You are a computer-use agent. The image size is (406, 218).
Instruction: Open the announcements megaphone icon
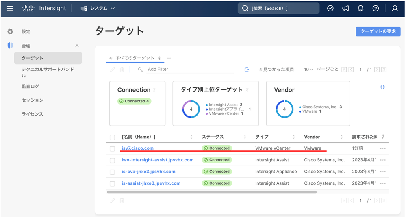345,8
